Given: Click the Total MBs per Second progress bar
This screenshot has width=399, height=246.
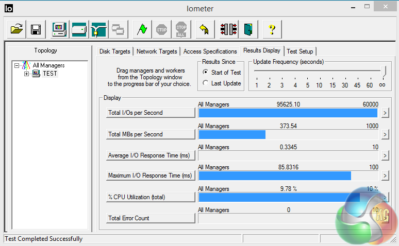Looking at the screenshot, I should (x=288, y=134).
